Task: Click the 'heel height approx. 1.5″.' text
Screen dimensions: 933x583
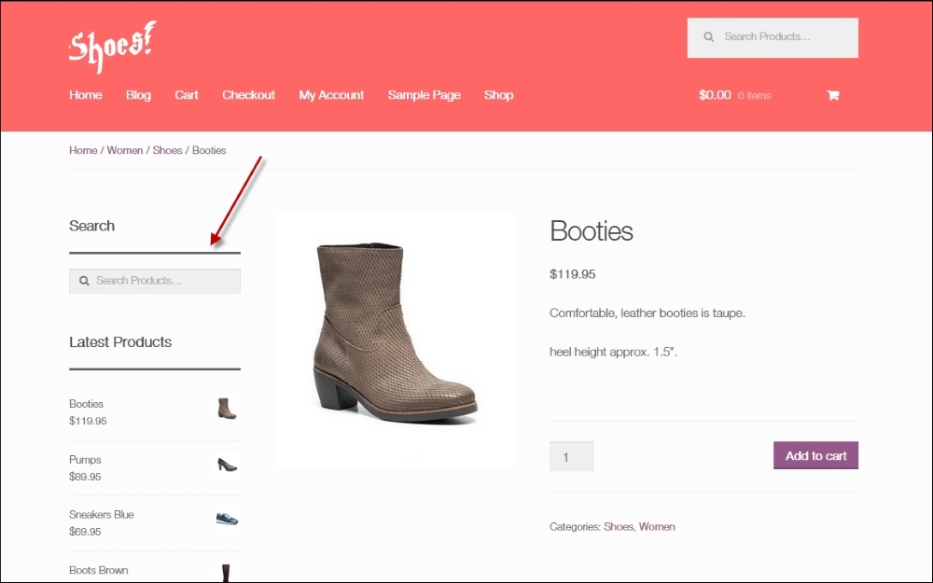Action: (614, 353)
